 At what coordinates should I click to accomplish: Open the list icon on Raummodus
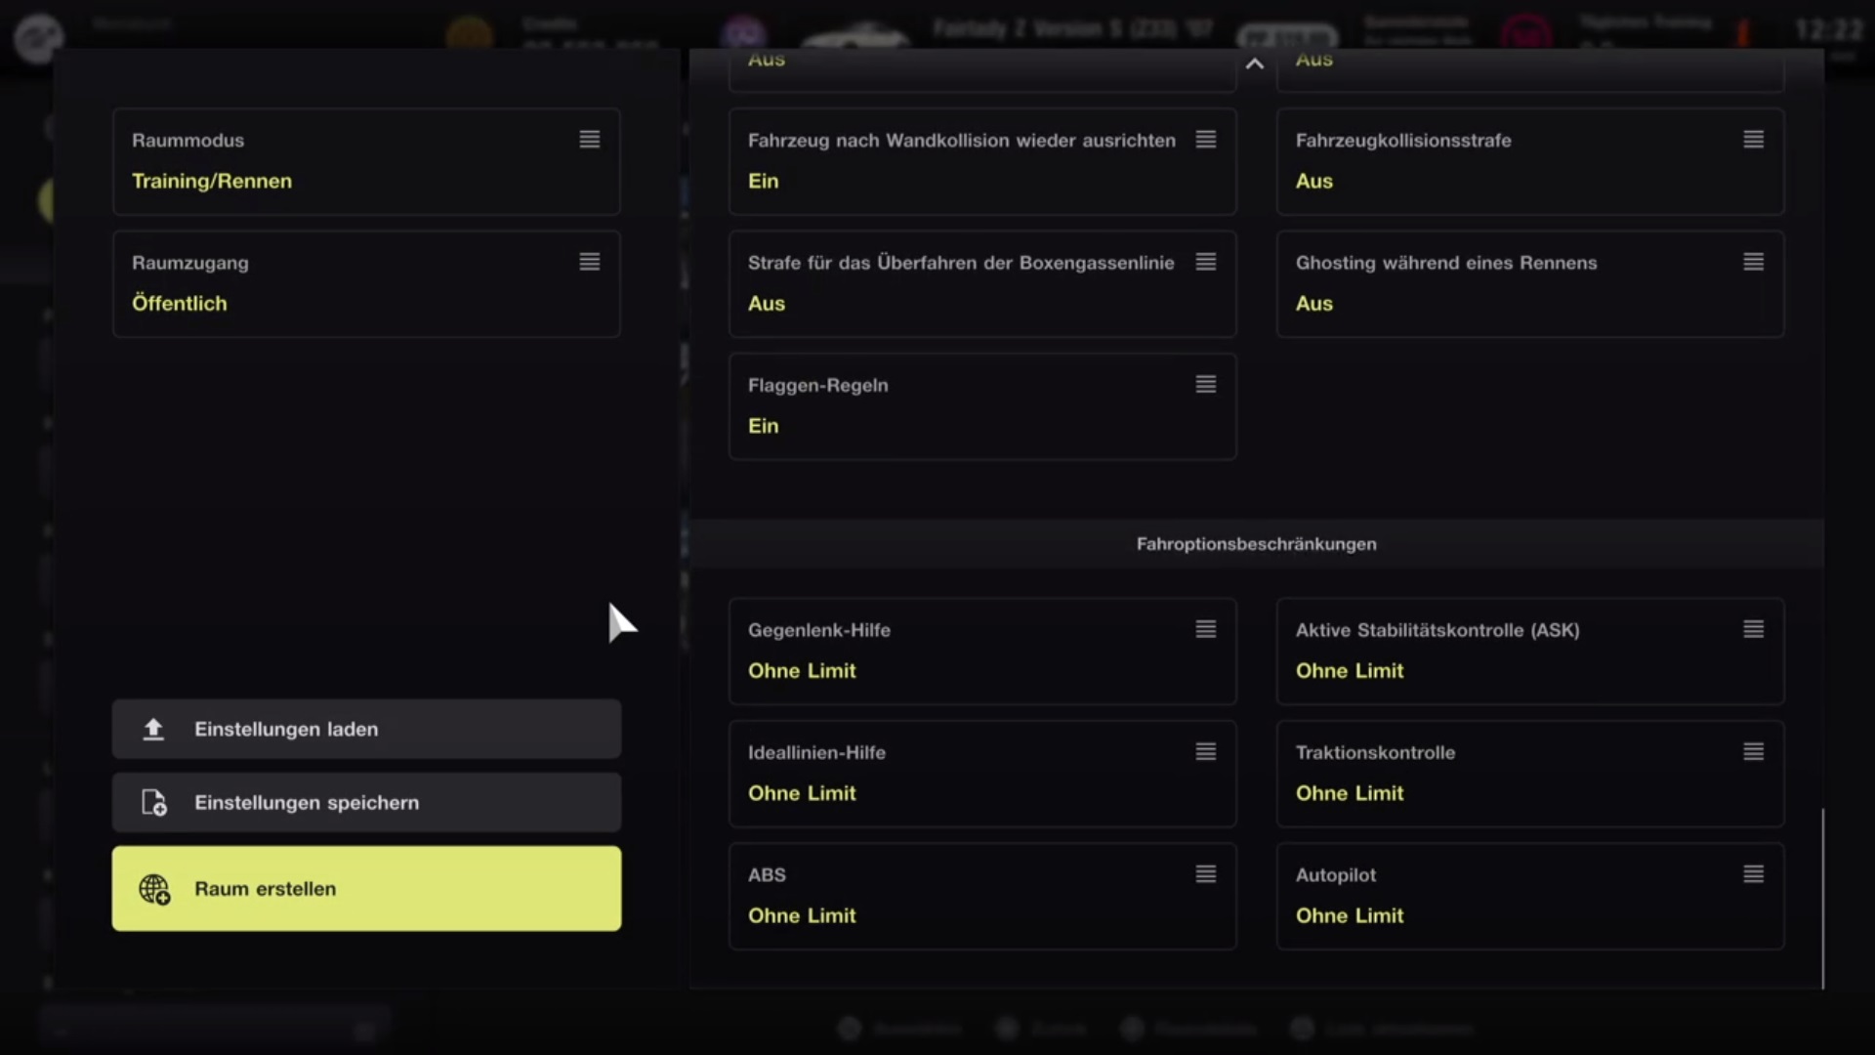pos(589,140)
